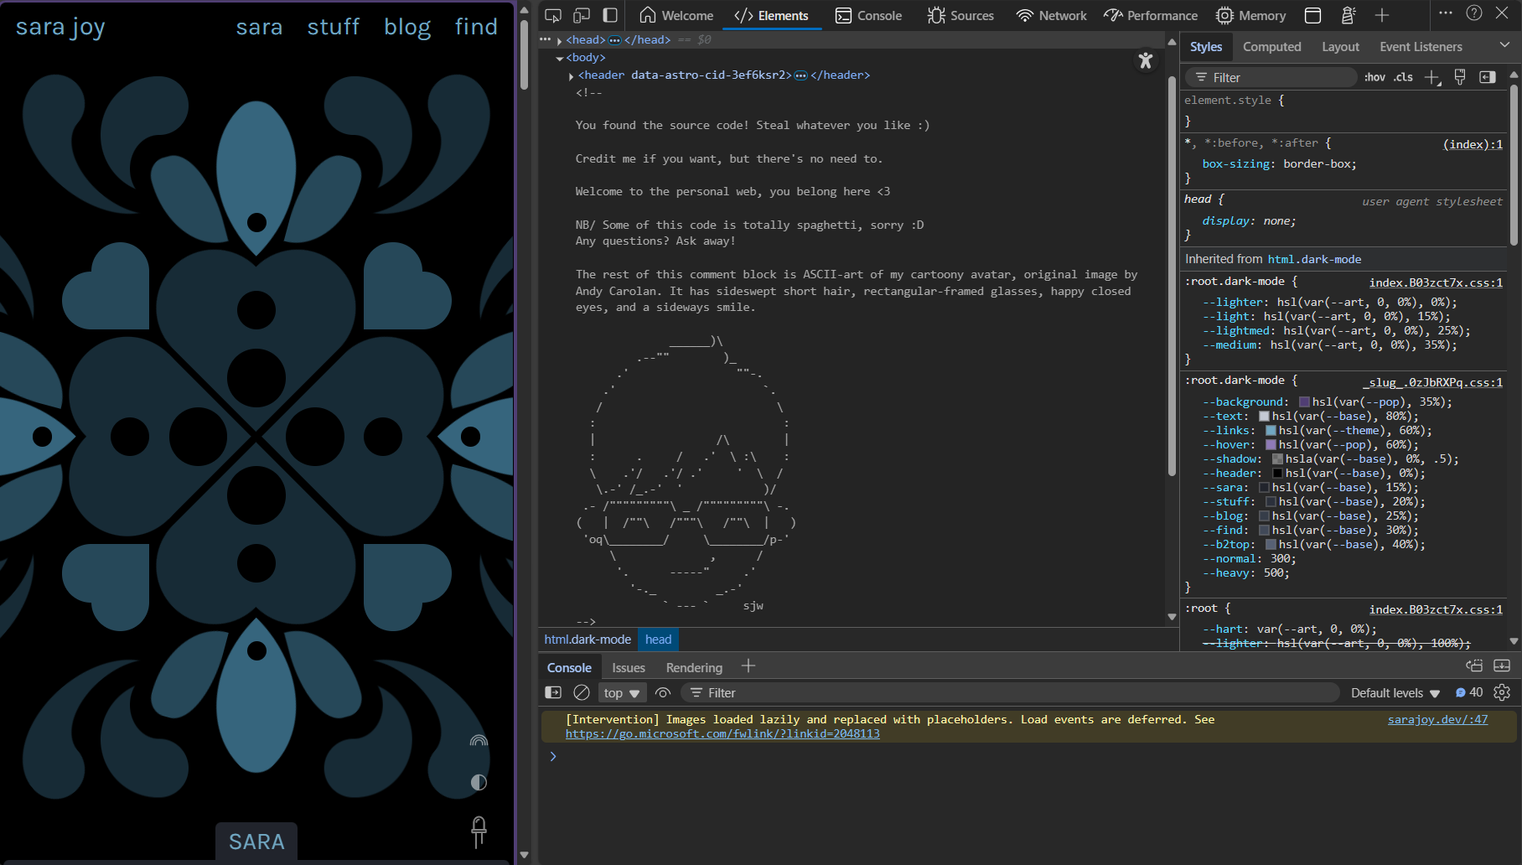Click the SARA button at page bottom
Screen dimensions: 1522x865
[x=256, y=842]
